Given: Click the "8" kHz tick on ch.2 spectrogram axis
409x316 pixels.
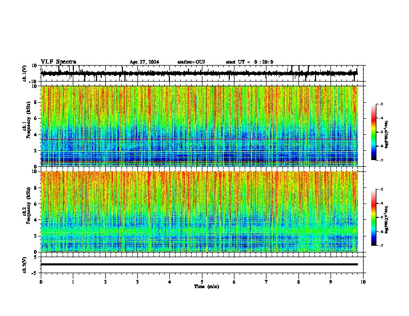Looking at the screenshot, I should 36,188.
